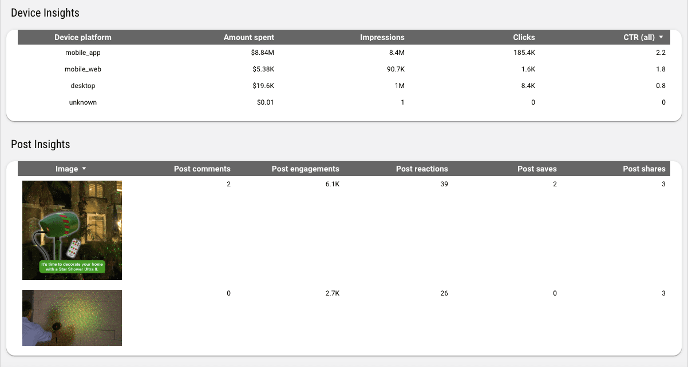Sort table by Impressions header
This screenshot has height=367, width=688.
[382, 37]
